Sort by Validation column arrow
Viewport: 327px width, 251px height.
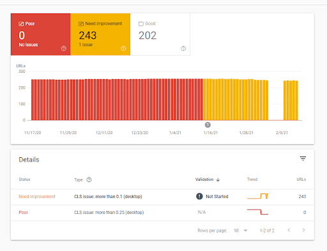point(218,179)
